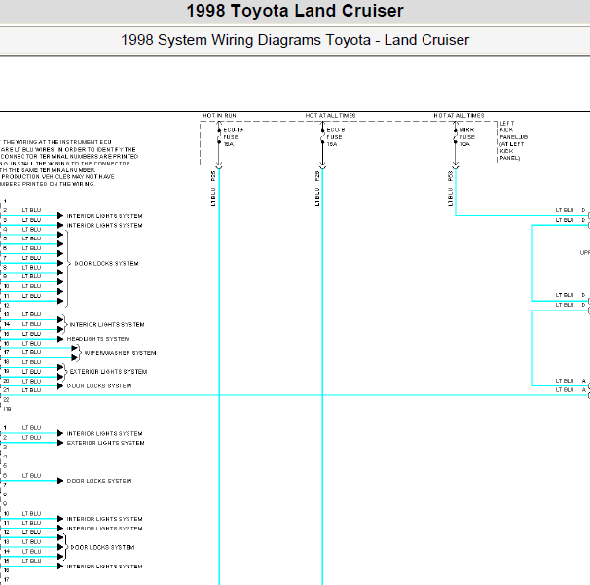This screenshot has width=590, height=585.
Task: Click the WIPER/WASHER SYSTEM label
Action: 120,353
